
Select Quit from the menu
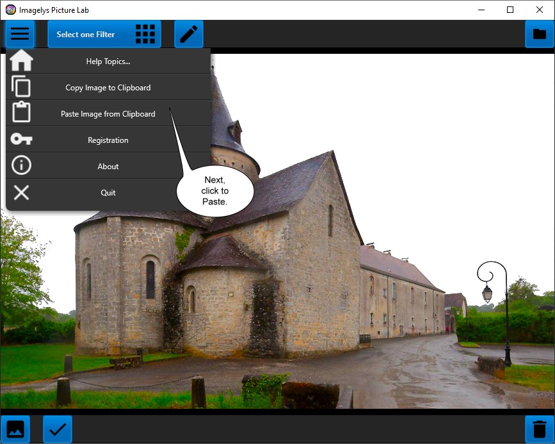pos(108,192)
